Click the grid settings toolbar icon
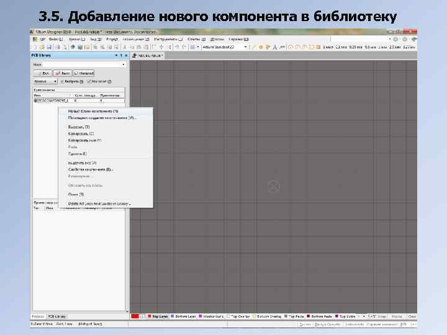Viewport: 447px width, 335px height. pyautogui.click(x=192, y=47)
